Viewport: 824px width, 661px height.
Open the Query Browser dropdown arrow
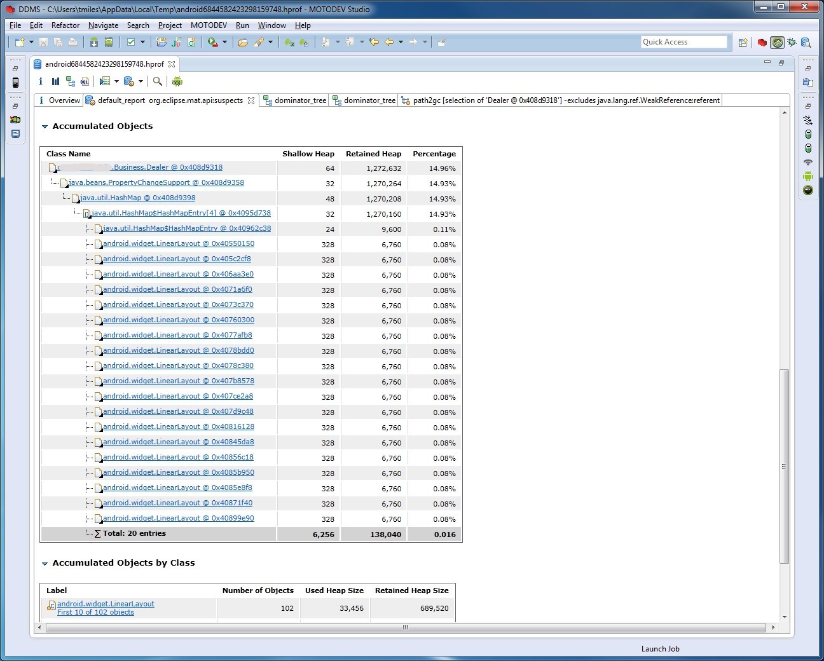[141, 81]
